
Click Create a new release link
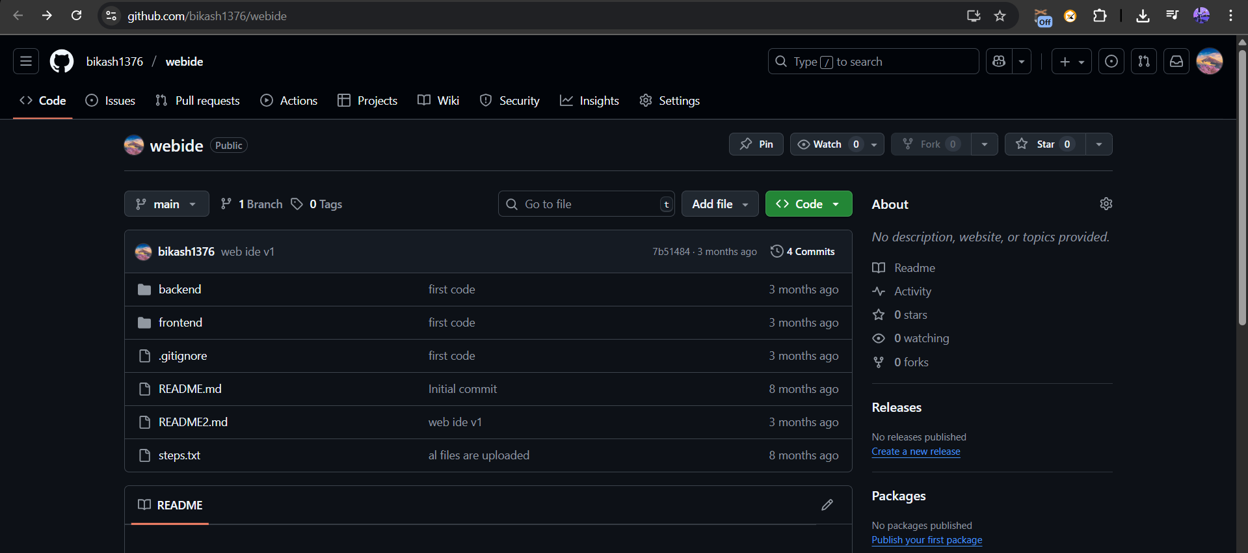point(916,452)
